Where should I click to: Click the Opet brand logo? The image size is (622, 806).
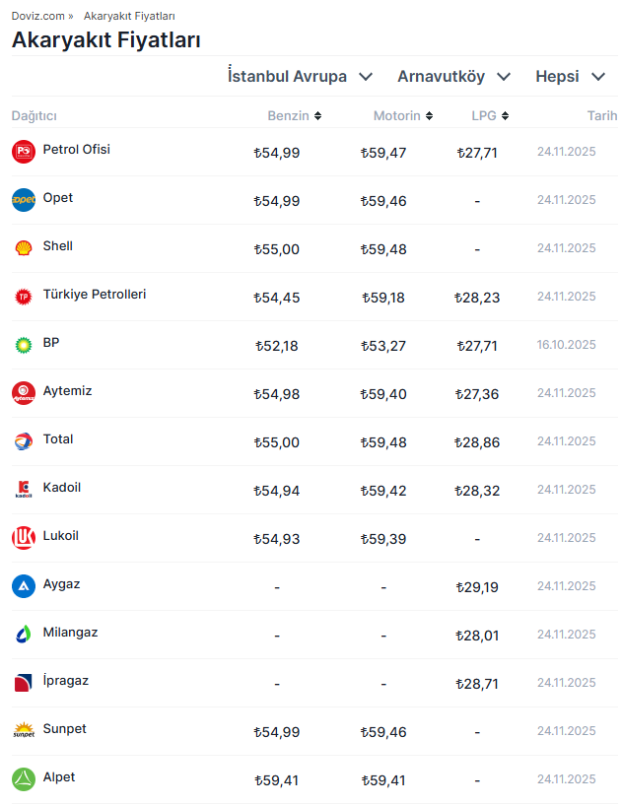pos(24,200)
